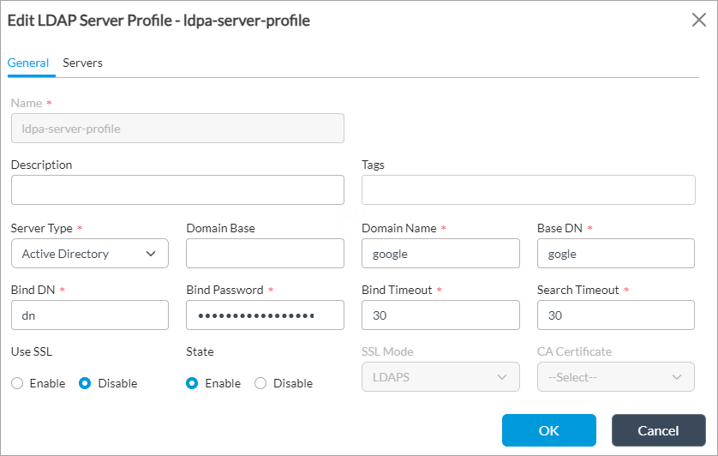Click the Description text field
718x456 pixels.
177,190
